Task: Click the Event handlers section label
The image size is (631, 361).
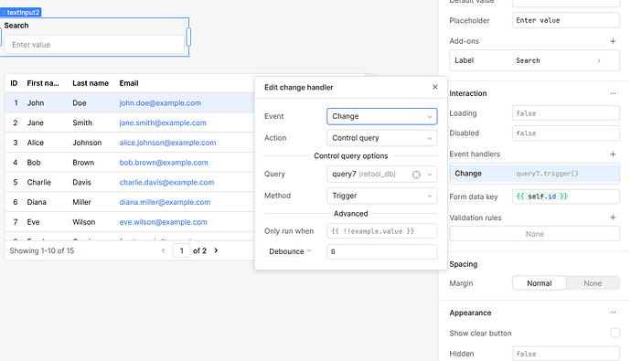Action: (475, 154)
